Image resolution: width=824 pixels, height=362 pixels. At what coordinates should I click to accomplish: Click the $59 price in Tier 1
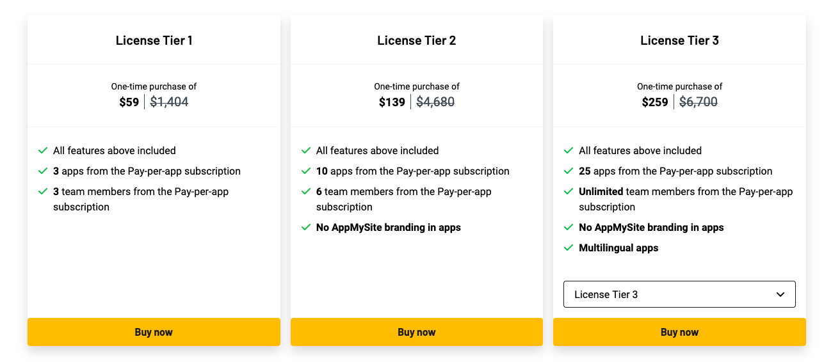[129, 102]
